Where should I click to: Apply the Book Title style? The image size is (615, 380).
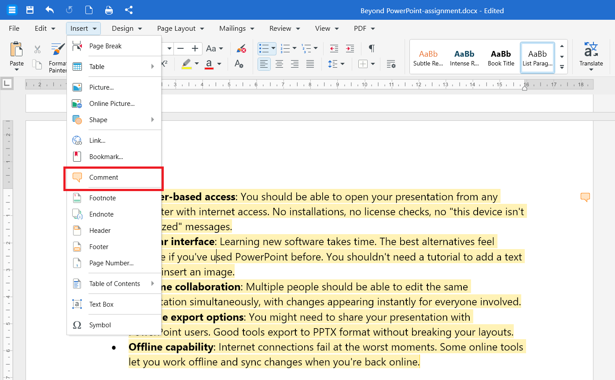[501, 58]
